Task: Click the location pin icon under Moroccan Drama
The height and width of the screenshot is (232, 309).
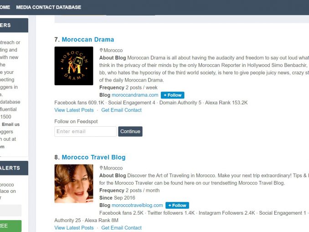Action: [x=101, y=51]
